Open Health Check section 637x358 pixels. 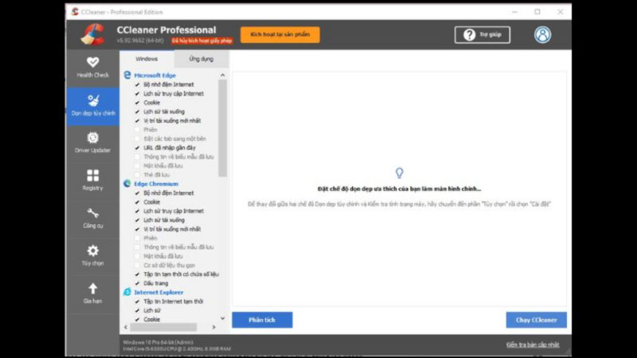(x=92, y=68)
